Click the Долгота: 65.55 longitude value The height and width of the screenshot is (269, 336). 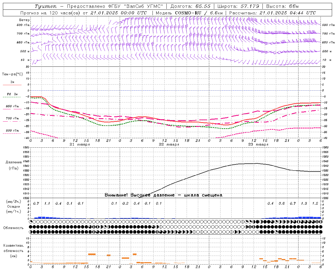tap(190, 6)
